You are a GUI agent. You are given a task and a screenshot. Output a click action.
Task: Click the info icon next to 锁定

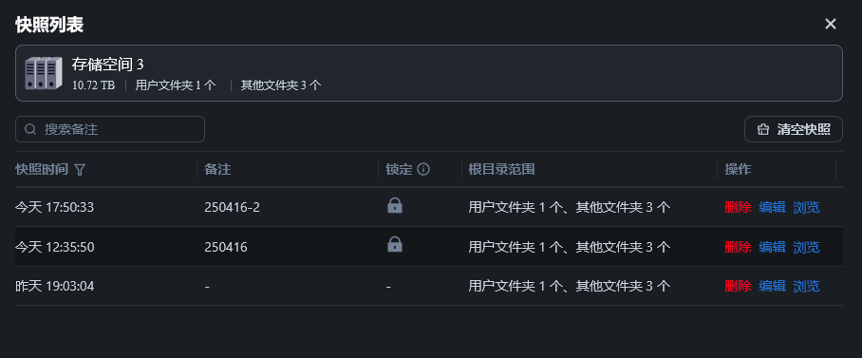(x=423, y=169)
